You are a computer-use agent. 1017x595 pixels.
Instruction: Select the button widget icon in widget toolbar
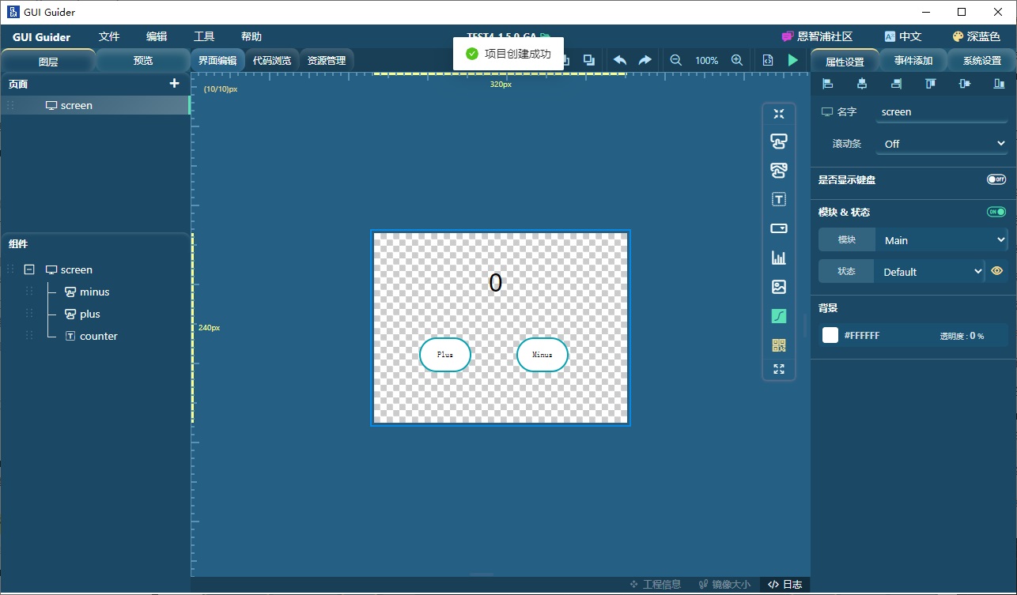click(778, 141)
